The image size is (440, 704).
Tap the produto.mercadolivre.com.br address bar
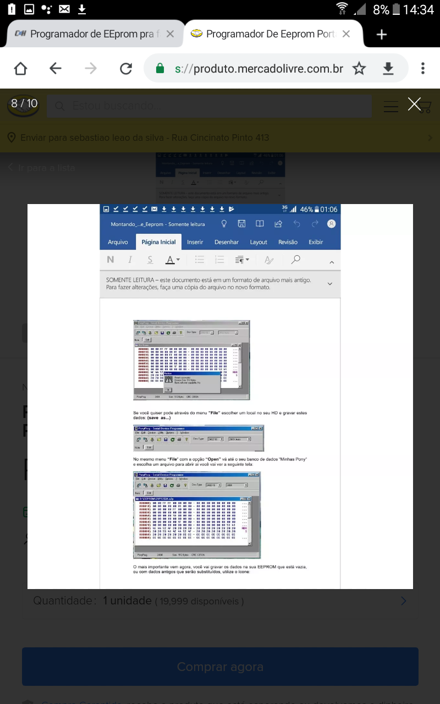tap(258, 68)
